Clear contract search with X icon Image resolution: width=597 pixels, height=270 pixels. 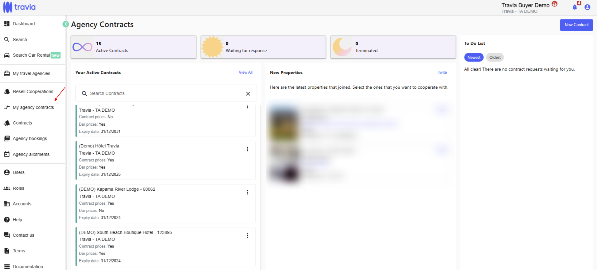(248, 94)
